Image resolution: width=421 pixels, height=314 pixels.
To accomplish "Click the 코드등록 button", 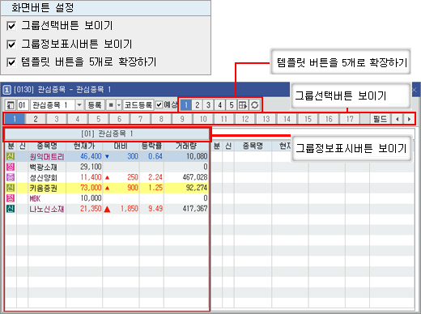I will point(138,105).
